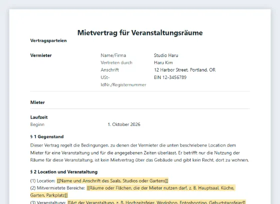Click the 'Vertreten durch' label
Viewport: 280px width, 204px height.
click(116, 62)
